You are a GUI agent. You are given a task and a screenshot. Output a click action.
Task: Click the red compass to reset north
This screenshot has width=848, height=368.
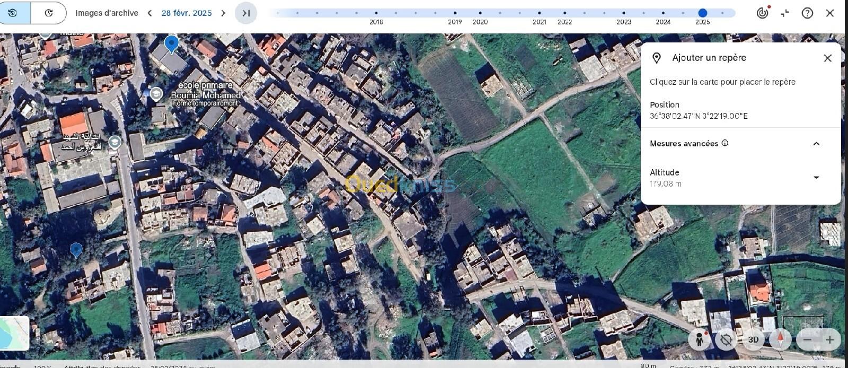click(780, 339)
